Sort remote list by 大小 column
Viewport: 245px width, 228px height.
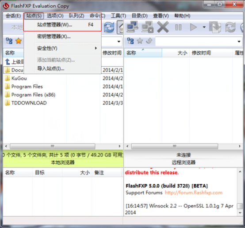[176, 53]
